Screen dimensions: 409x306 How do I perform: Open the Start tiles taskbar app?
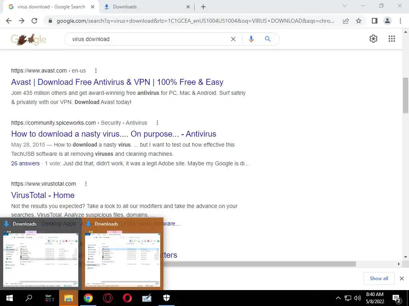[49, 298]
